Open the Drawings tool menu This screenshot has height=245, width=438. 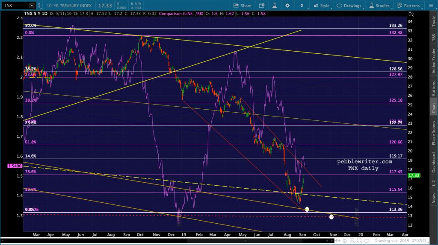click(349, 6)
